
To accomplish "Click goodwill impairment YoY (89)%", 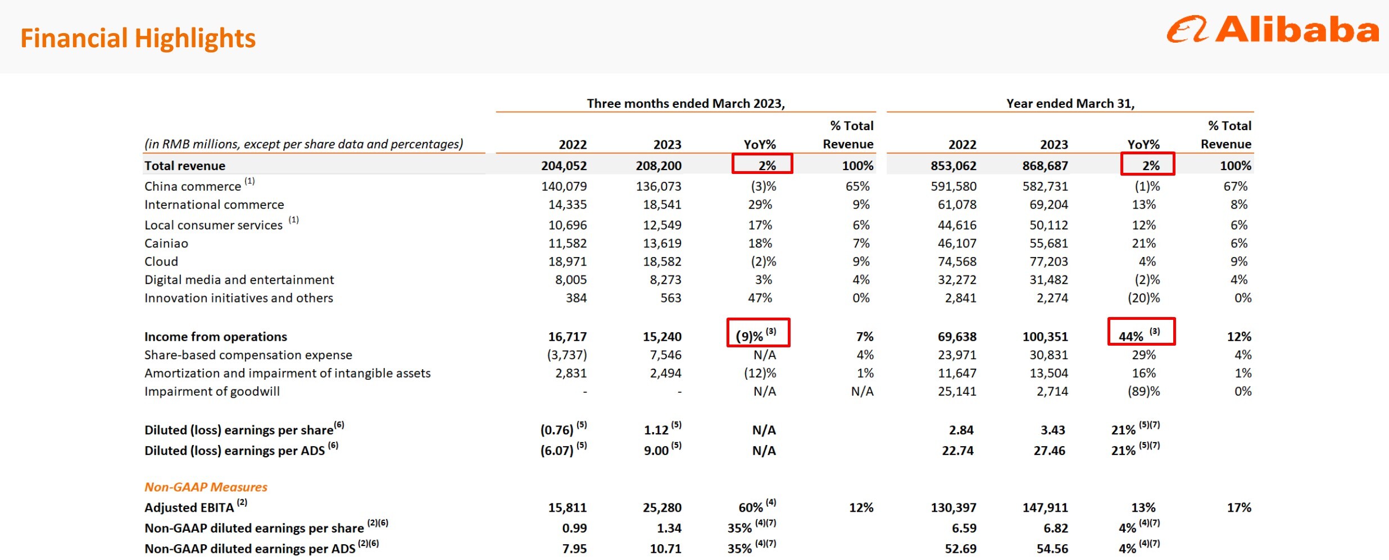I will click(1144, 392).
